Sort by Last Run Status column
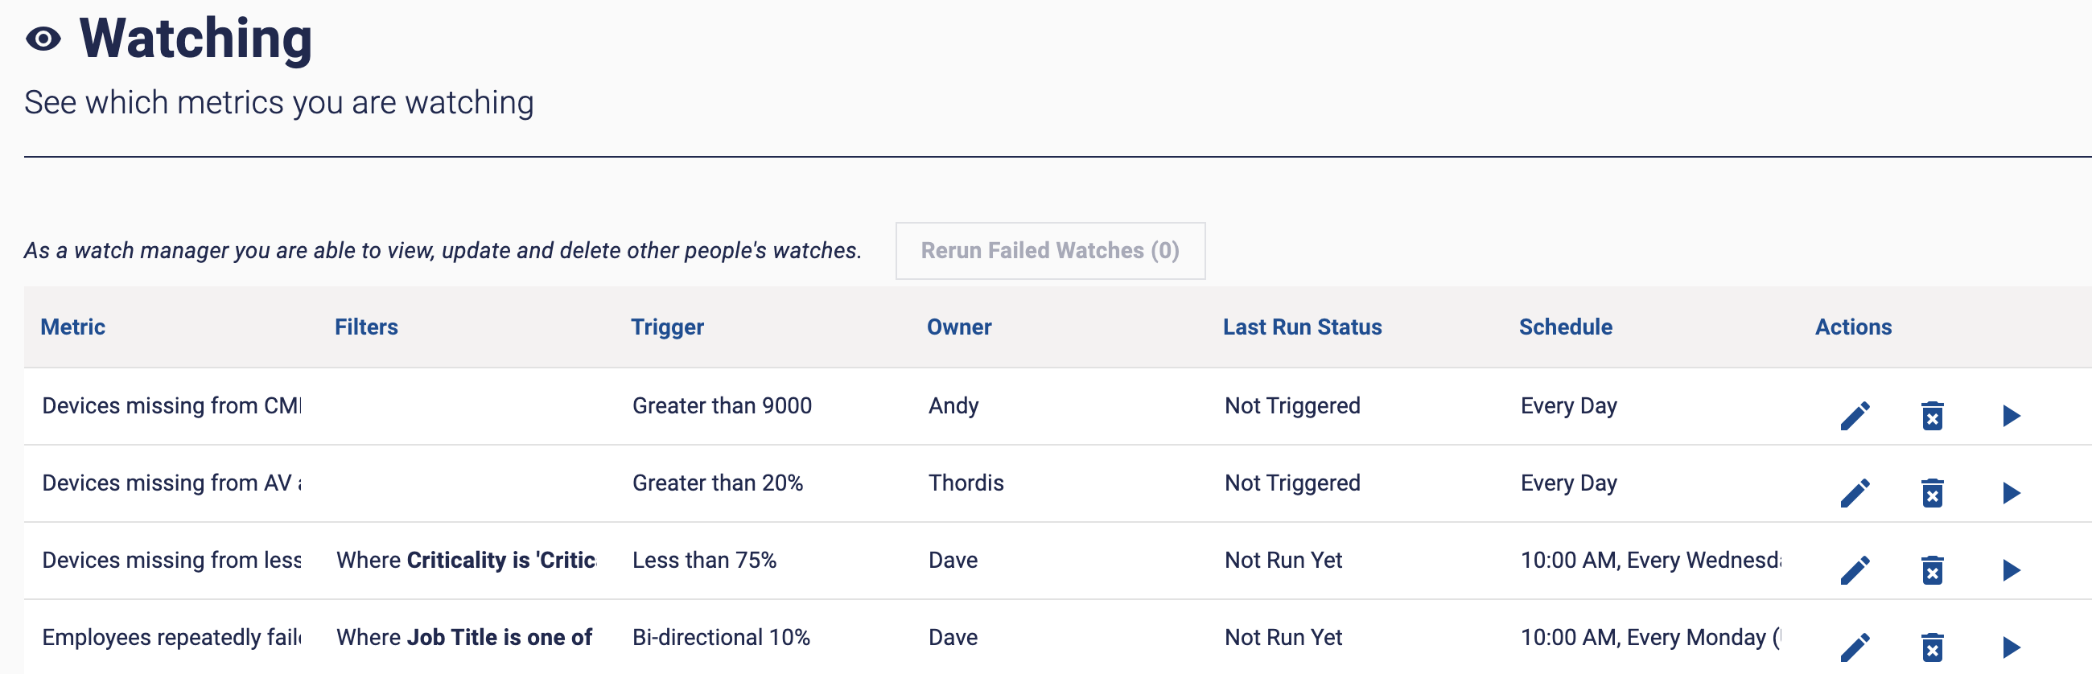The width and height of the screenshot is (2092, 674). pyautogui.click(x=1302, y=327)
